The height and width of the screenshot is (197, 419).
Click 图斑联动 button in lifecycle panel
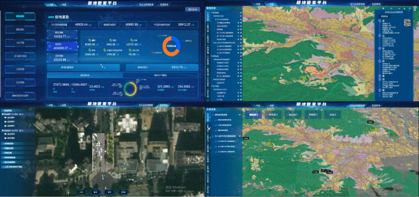point(384,17)
